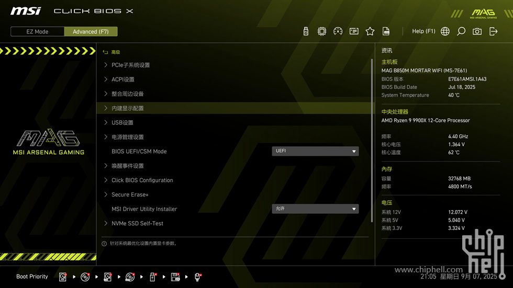
Task: Open 整合周边设备 submenu
Action: tap(235, 94)
